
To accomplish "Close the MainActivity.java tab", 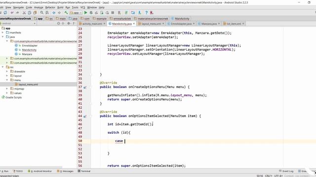I will pos(134,24).
